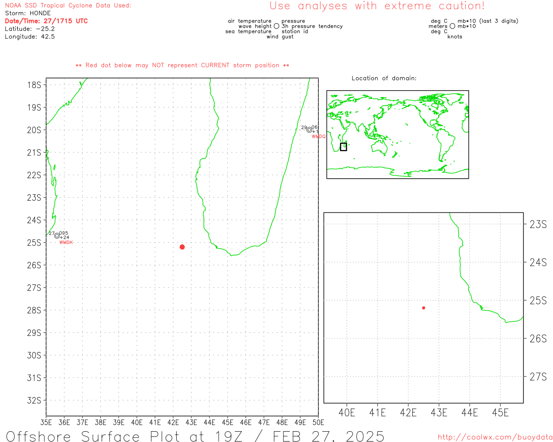Click 'Use analyses with extreme caution!' warning
The image size is (553, 442).
377,6
